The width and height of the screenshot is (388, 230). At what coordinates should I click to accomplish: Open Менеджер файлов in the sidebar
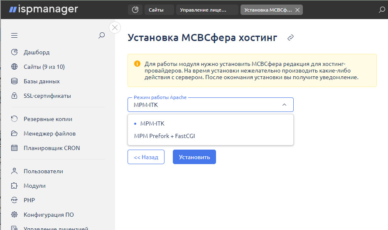49,133
